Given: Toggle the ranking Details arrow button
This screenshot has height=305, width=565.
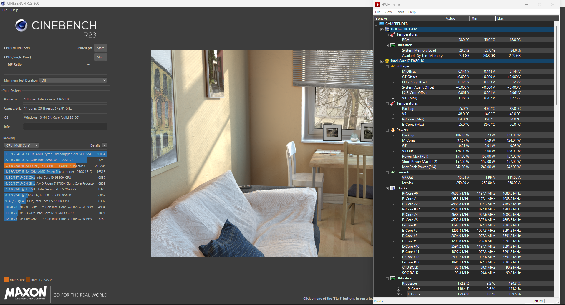Looking at the screenshot, I should pos(105,145).
